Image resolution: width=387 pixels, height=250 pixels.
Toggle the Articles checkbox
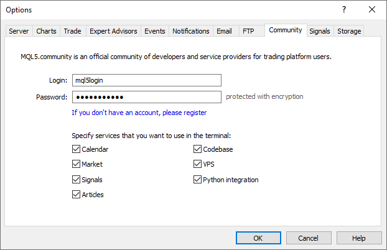[x=76, y=195]
